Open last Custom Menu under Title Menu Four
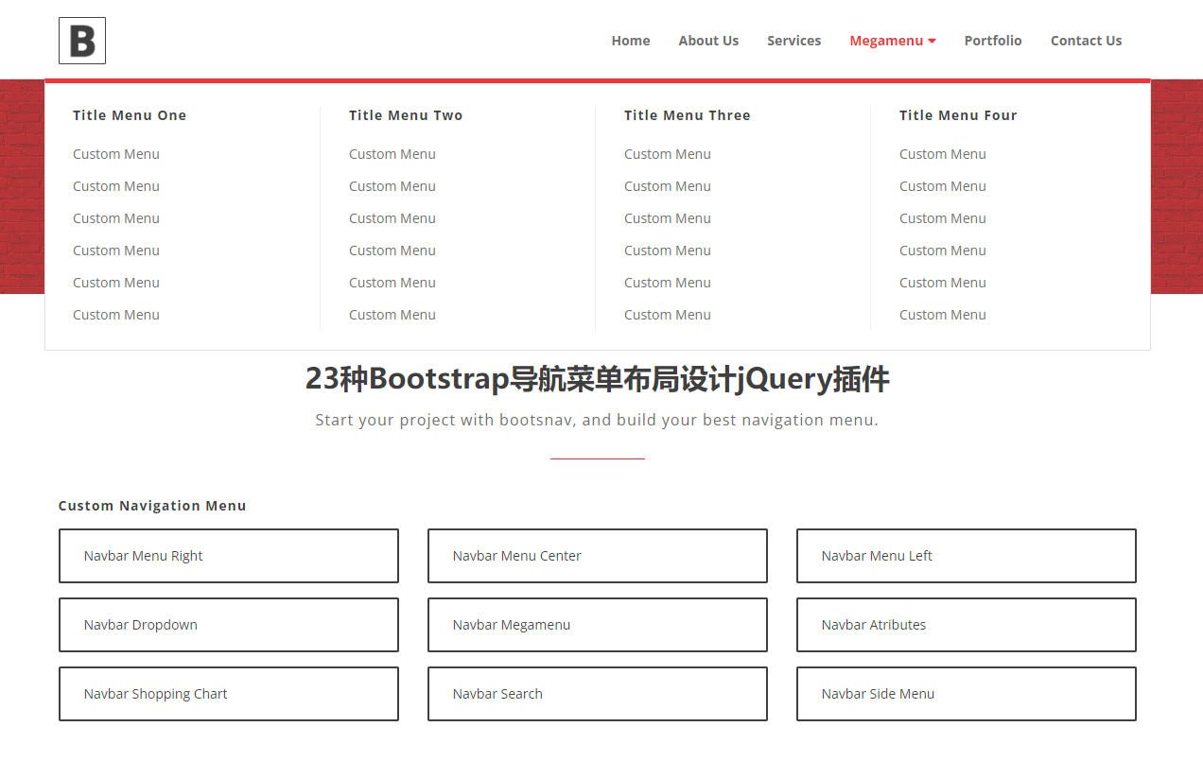This screenshot has height=761, width=1203. [x=943, y=315]
